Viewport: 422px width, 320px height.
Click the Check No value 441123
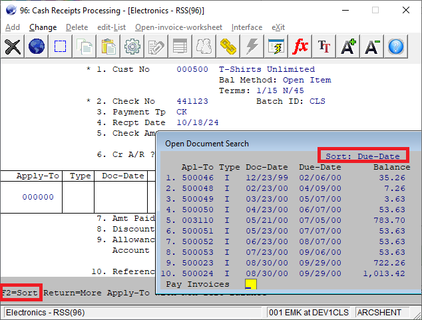click(x=192, y=101)
